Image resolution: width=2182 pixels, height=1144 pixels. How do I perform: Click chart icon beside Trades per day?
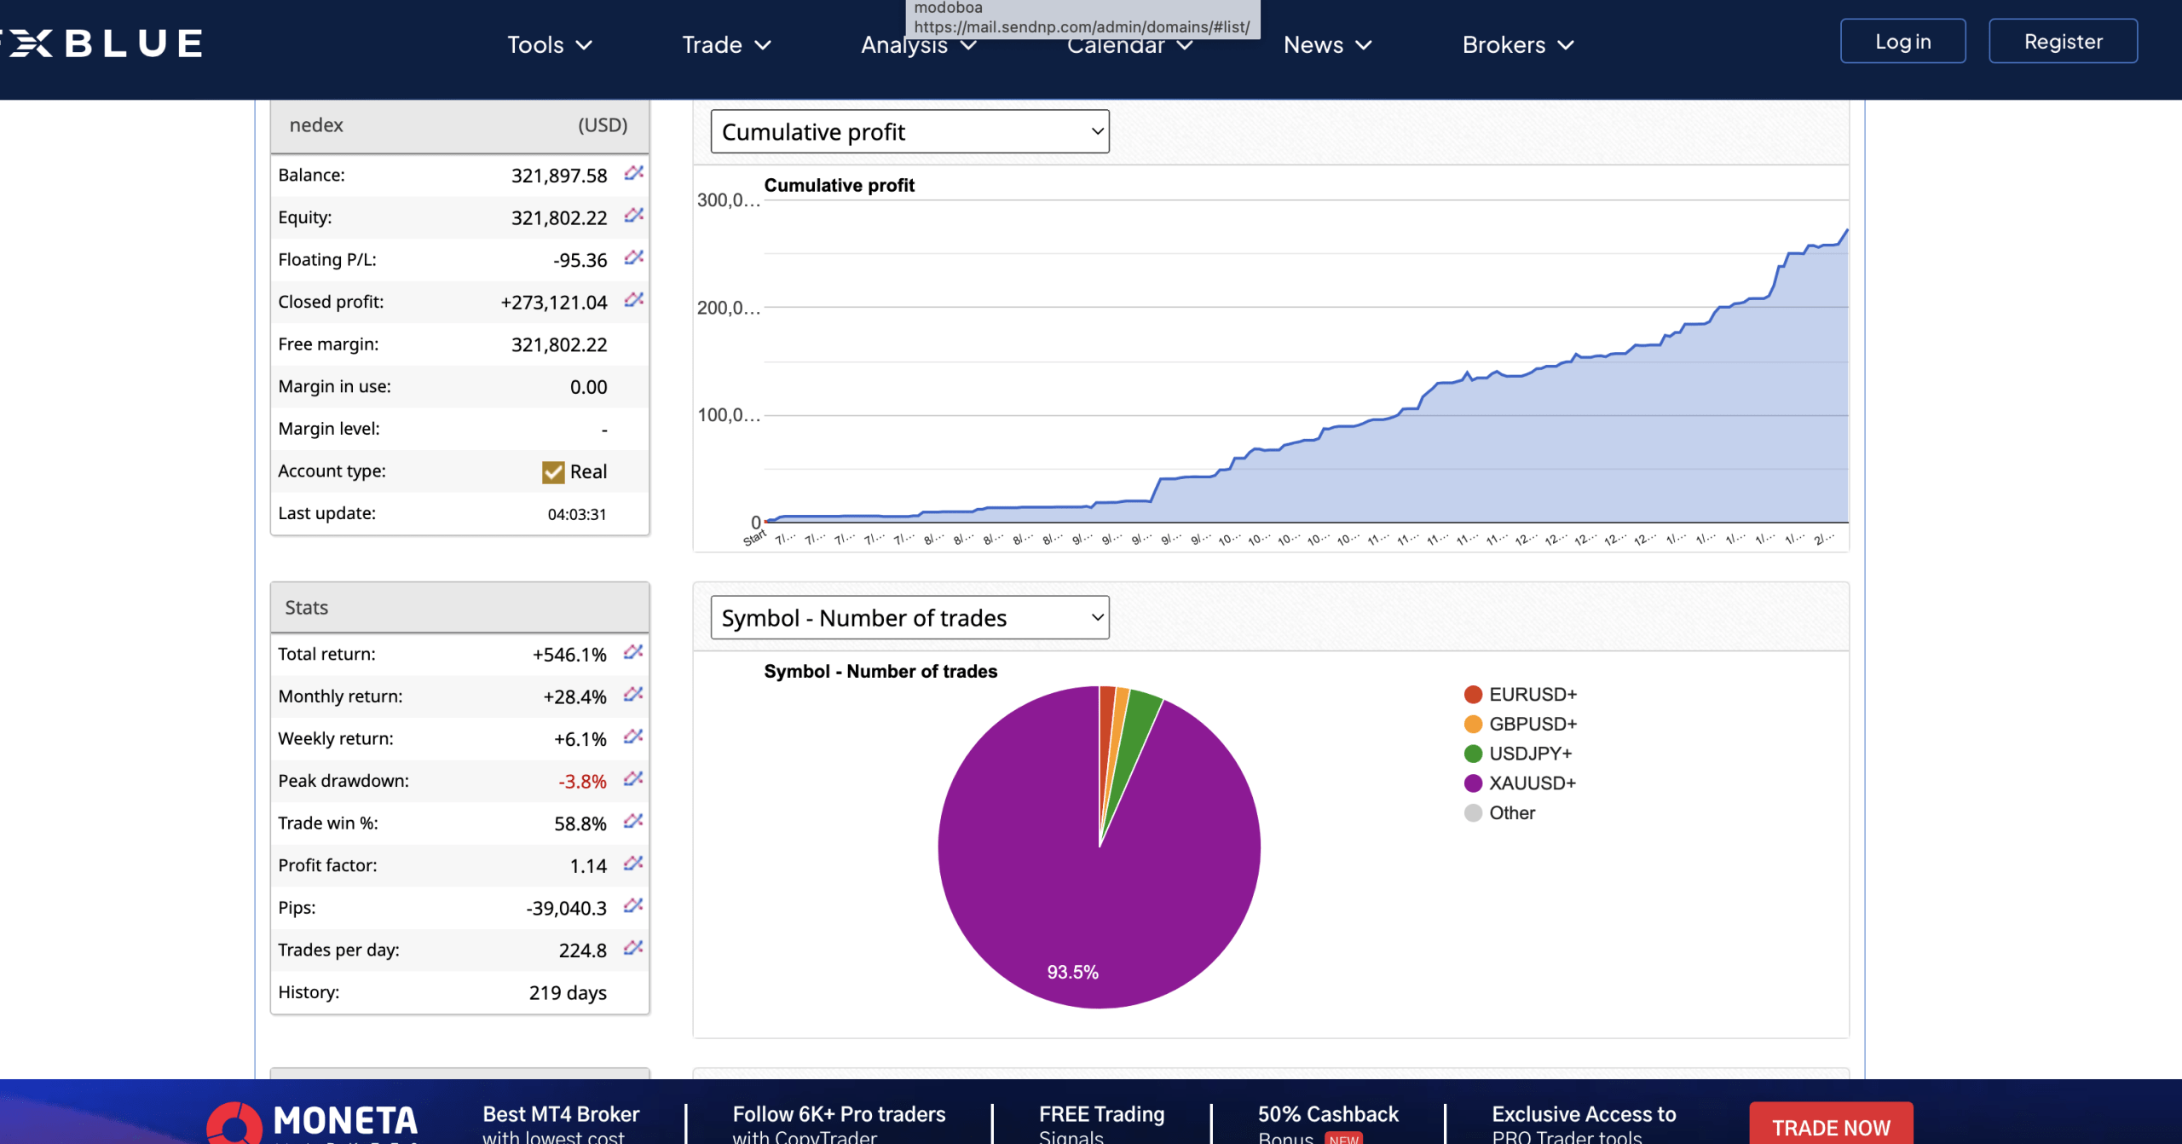tap(632, 948)
